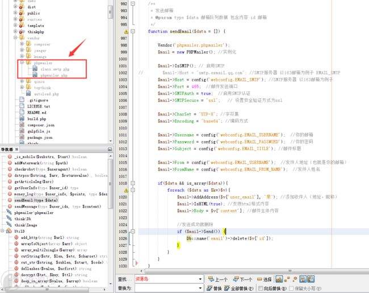
Task: Expand the dist folder node
Action: pyautogui.click(x=15, y=7)
